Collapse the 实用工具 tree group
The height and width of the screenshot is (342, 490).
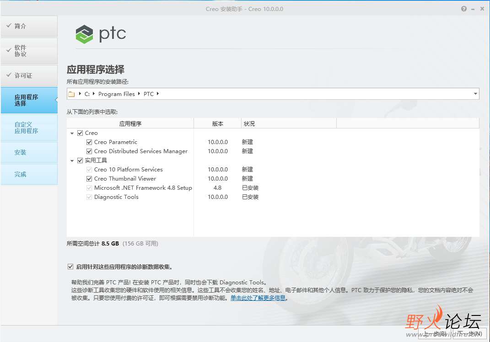(72, 161)
